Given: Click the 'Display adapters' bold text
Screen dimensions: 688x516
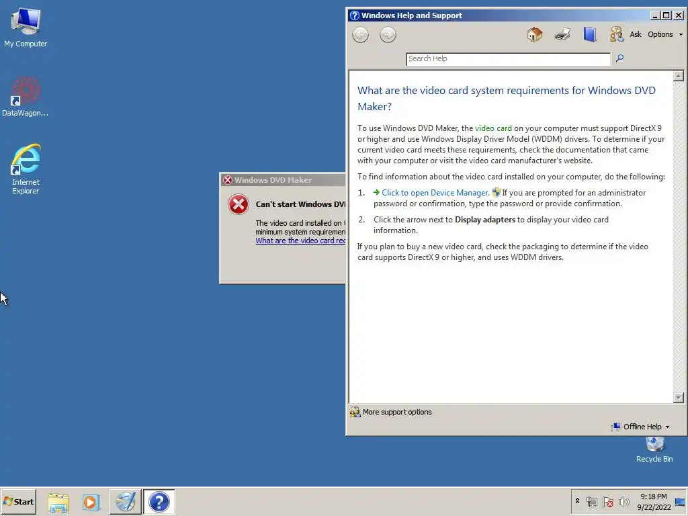Looking at the screenshot, I should click(485, 220).
